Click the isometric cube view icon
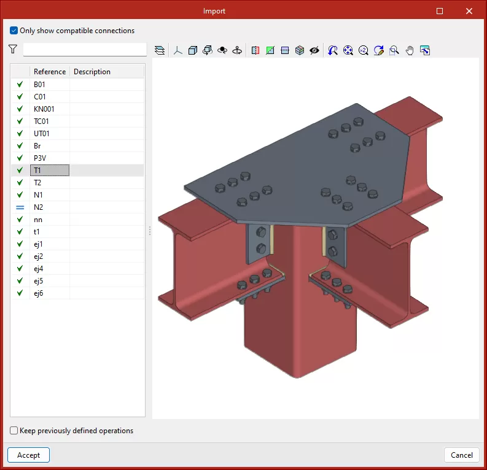Image resolution: width=487 pixels, height=470 pixels. point(193,50)
